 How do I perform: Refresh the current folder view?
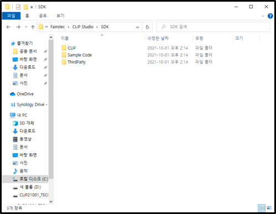tap(147, 27)
